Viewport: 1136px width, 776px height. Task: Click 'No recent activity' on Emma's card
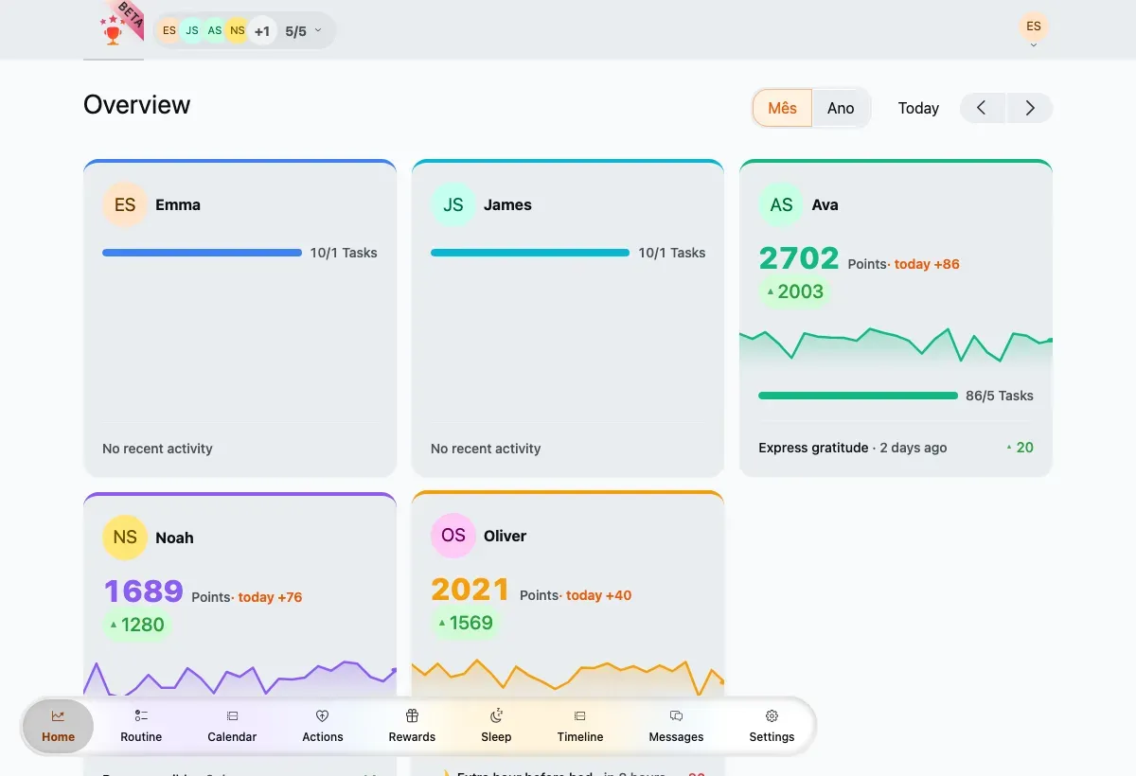[x=157, y=449]
